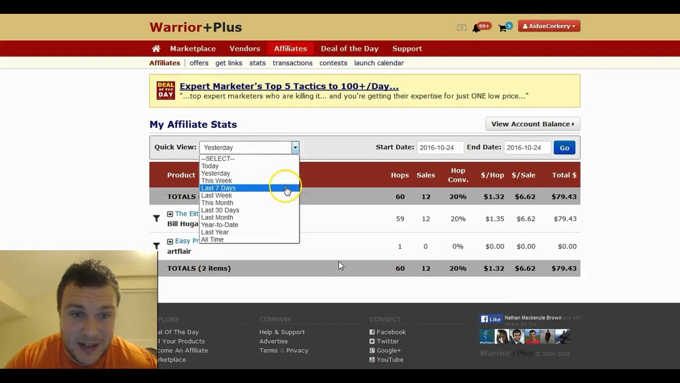
Task: Click the wallet money icon in header
Action: [x=462, y=28]
